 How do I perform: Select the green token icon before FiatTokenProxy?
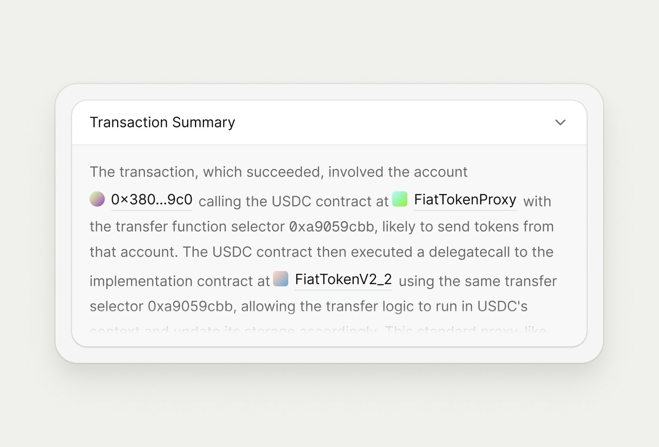click(x=400, y=199)
